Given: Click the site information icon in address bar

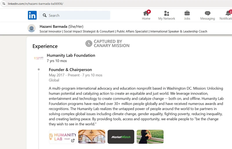Looking at the screenshot, I should [4, 4].
